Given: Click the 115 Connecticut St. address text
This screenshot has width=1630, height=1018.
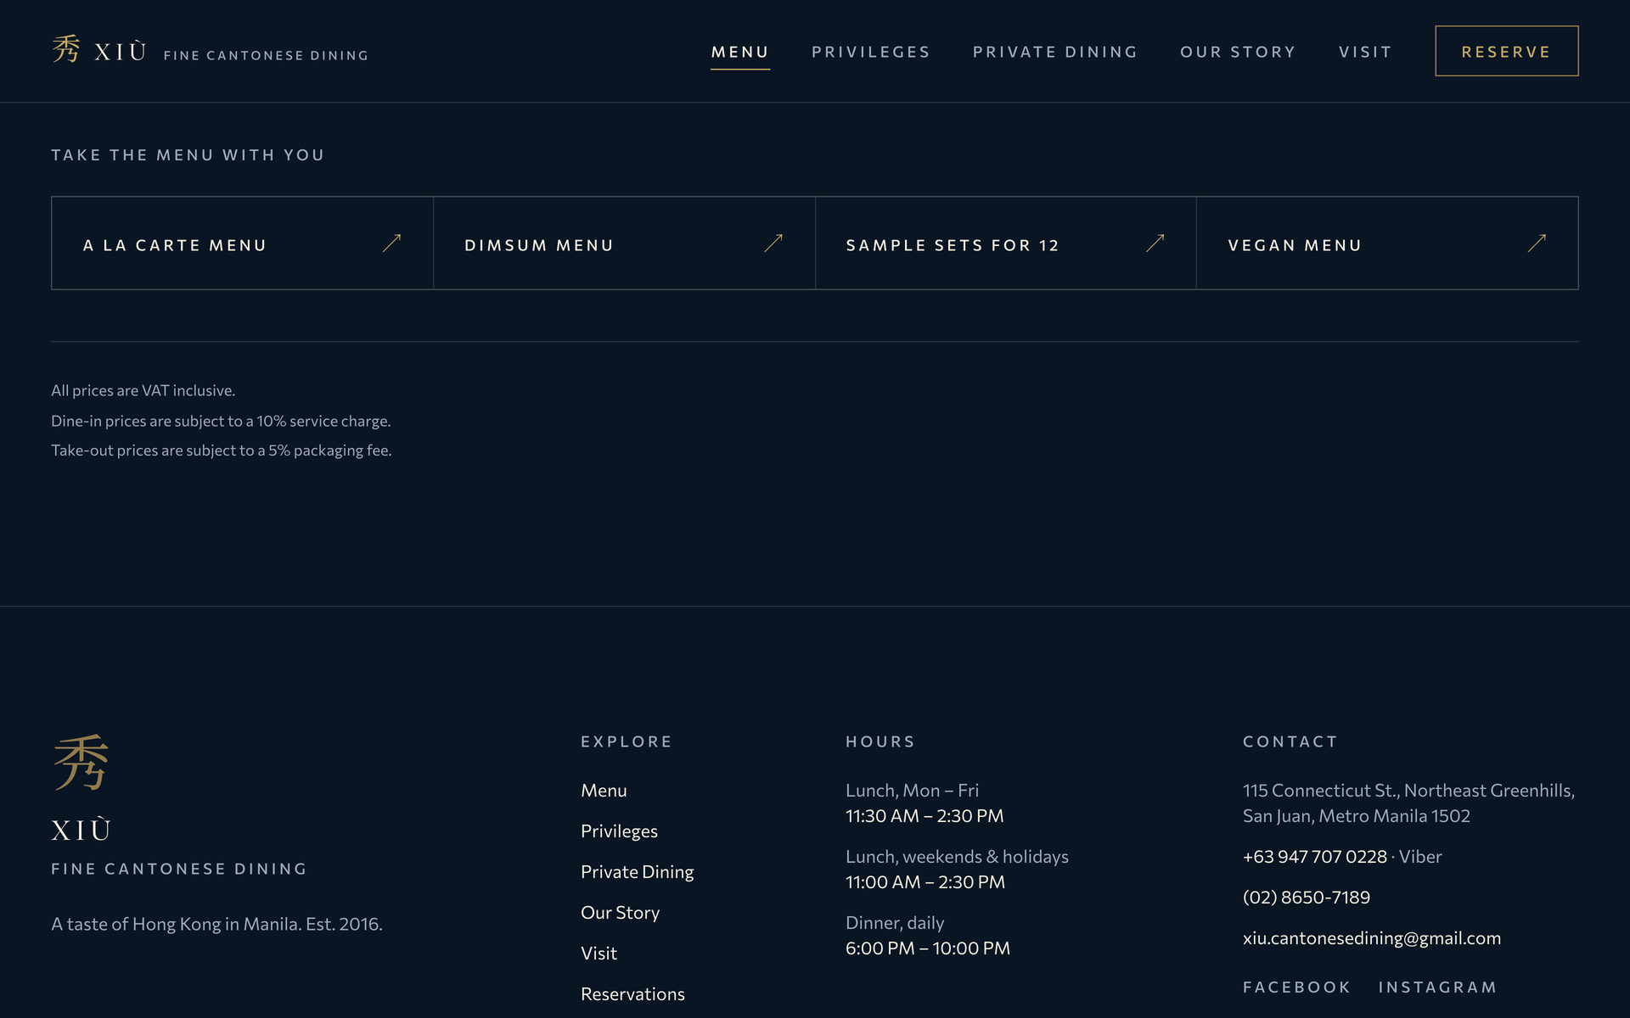Looking at the screenshot, I should click(1408, 803).
